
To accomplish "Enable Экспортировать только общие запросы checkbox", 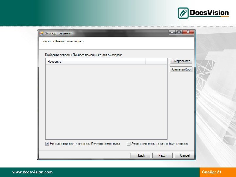I will pos(128,144).
